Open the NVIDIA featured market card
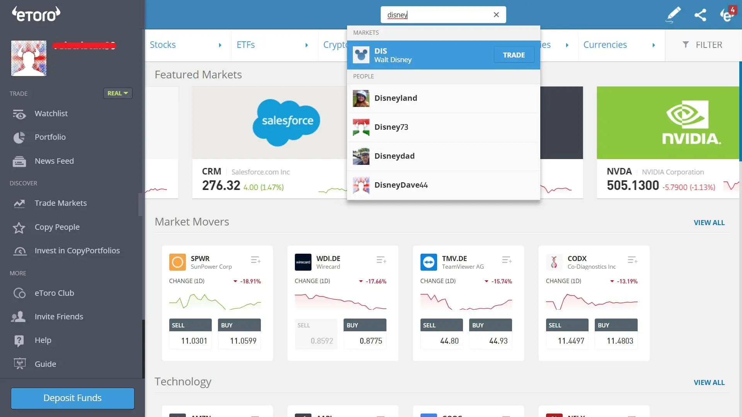This screenshot has width=742, height=417. (668, 142)
